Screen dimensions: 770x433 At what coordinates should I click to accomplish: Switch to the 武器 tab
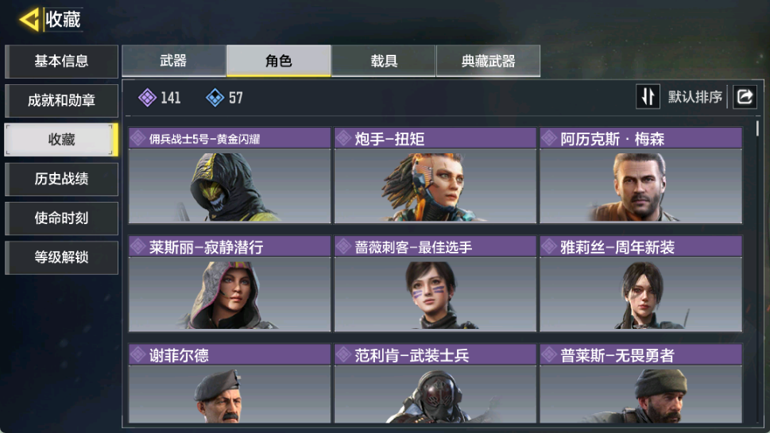click(173, 61)
